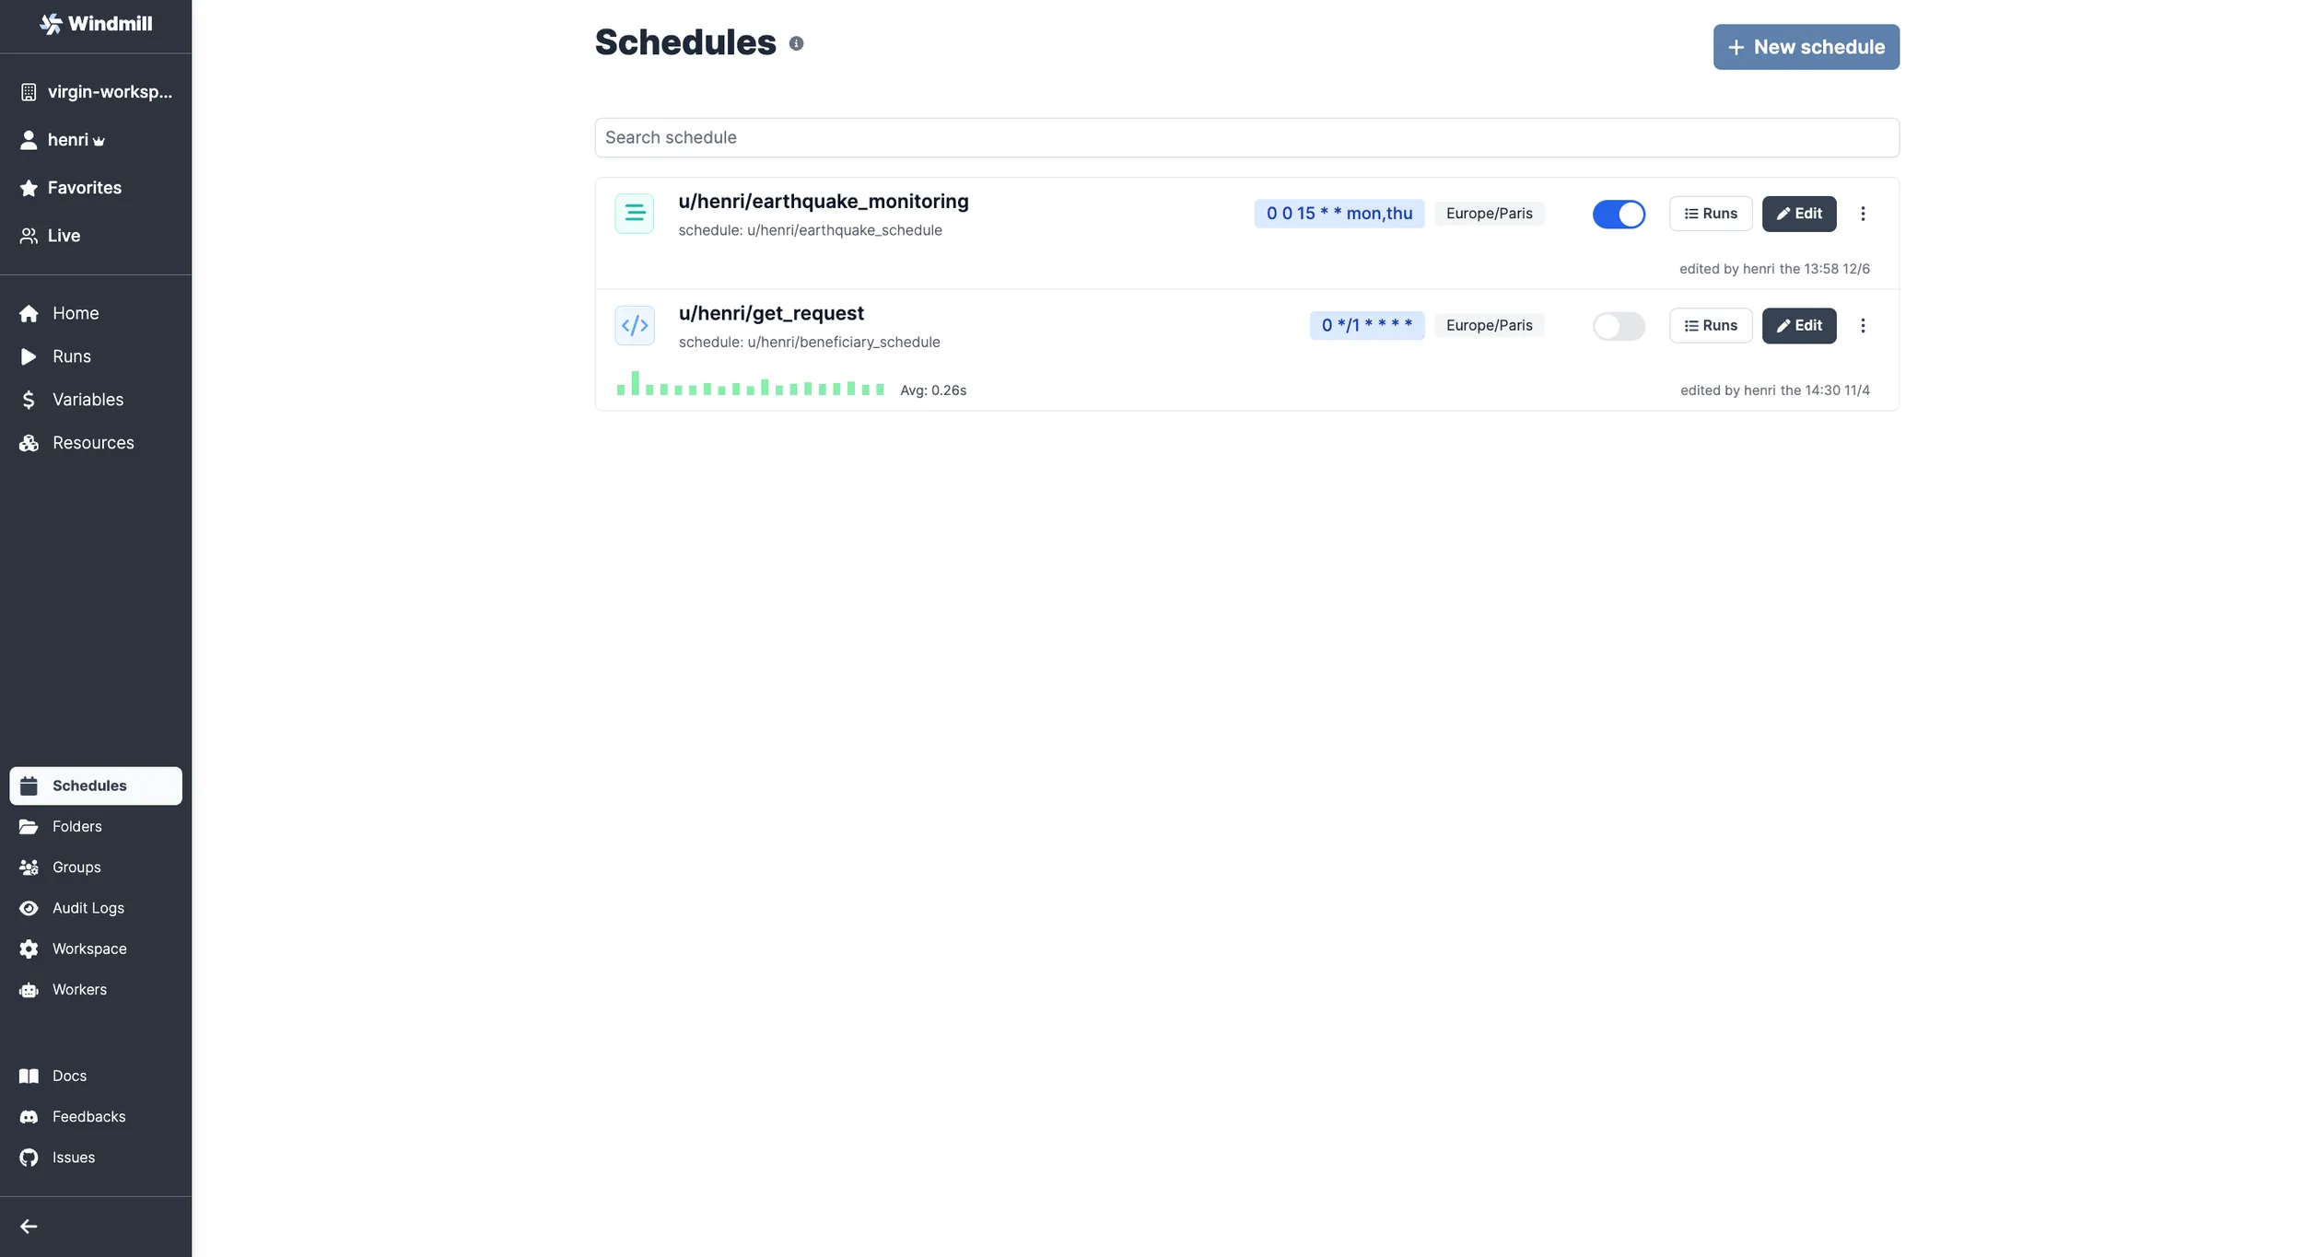Click the Search schedule input field
This screenshot has height=1257, width=2303.
[x=1245, y=136]
